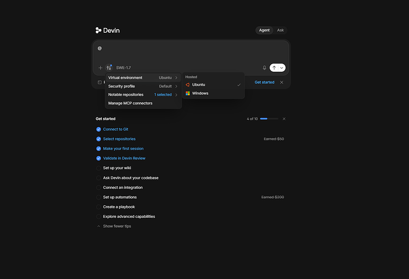Click the checkmark beside Ubuntu
The height and width of the screenshot is (279, 409).
point(239,85)
